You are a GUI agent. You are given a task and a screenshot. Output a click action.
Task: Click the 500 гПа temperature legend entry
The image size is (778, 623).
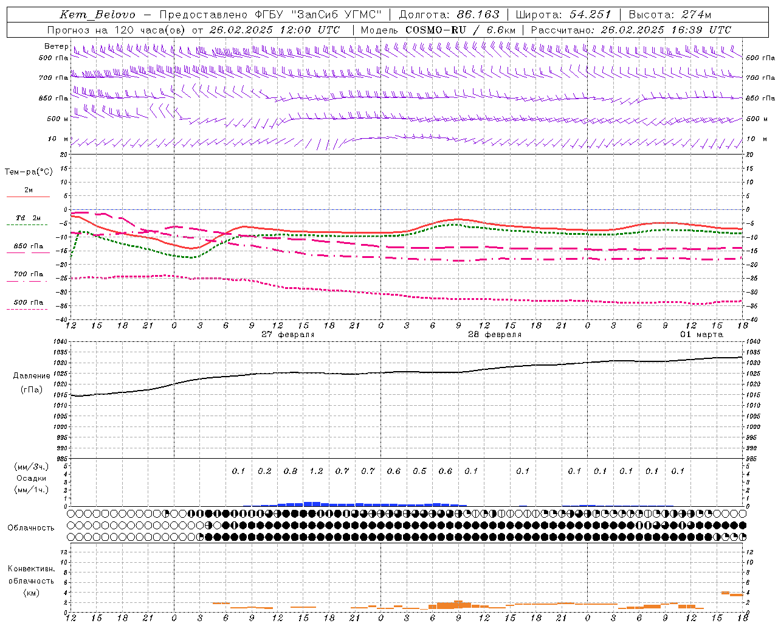coord(29,302)
